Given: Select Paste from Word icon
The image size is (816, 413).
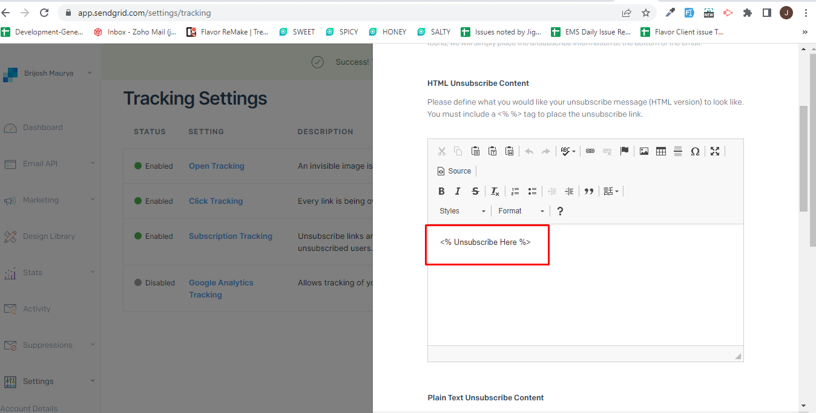Looking at the screenshot, I should pyautogui.click(x=509, y=151).
